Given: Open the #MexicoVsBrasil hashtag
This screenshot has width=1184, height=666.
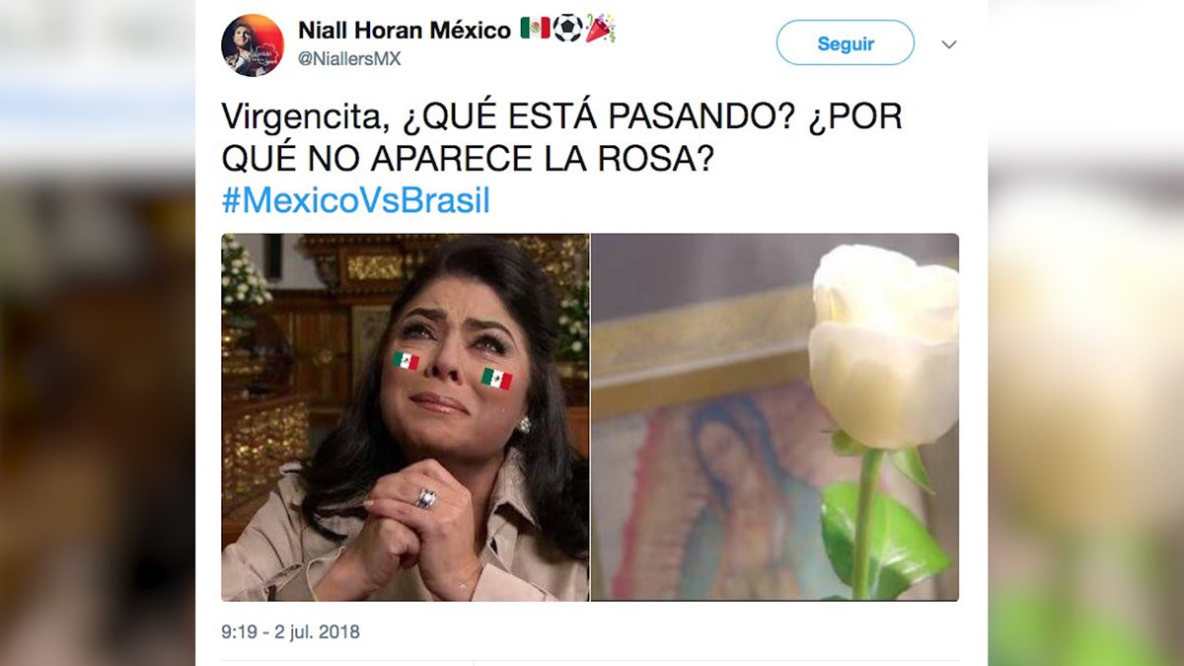Looking at the screenshot, I should [355, 200].
